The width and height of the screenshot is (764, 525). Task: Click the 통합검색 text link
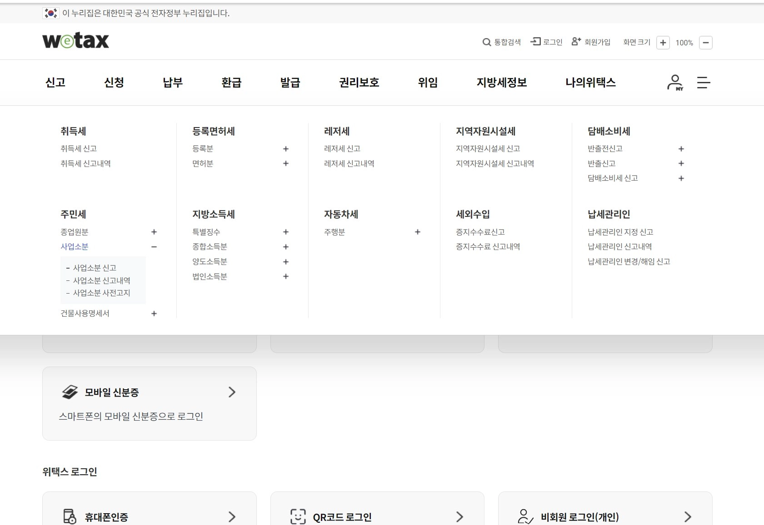pyautogui.click(x=508, y=42)
